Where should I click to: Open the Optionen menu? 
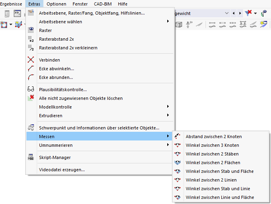(56, 4)
